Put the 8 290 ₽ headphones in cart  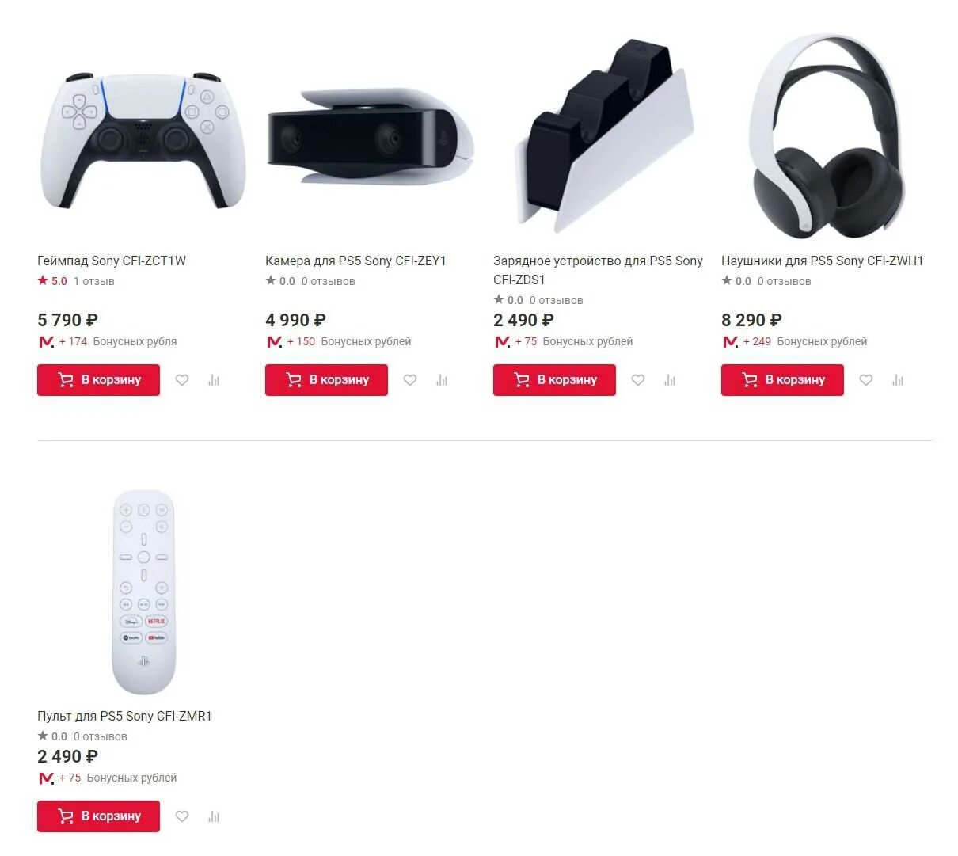tap(782, 380)
